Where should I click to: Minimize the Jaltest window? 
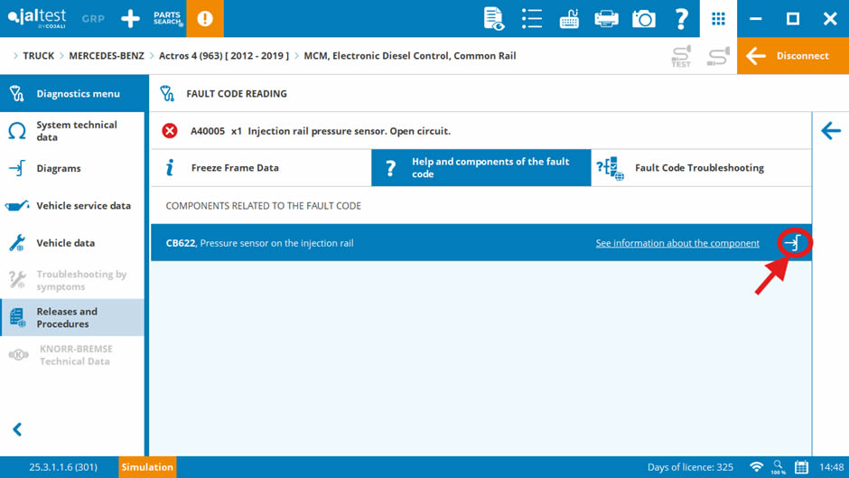click(x=756, y=18)
